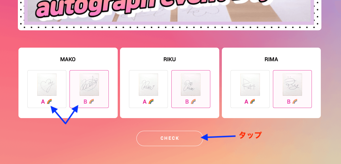Screen dimensions: 341x164
Task: Click RIKU's option A signature image
Action: tap(148, 85)
